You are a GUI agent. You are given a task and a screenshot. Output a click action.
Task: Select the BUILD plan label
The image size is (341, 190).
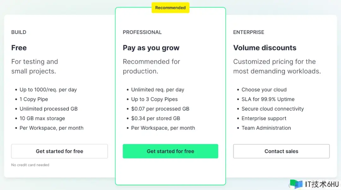tap(19, 32)
